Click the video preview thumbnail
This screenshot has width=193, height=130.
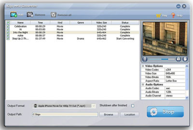click(x=165, y=39)
